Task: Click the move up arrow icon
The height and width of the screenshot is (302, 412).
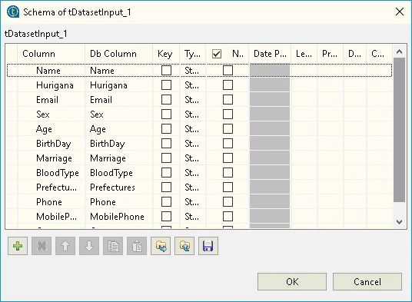Action: click(x=65, y=246)
